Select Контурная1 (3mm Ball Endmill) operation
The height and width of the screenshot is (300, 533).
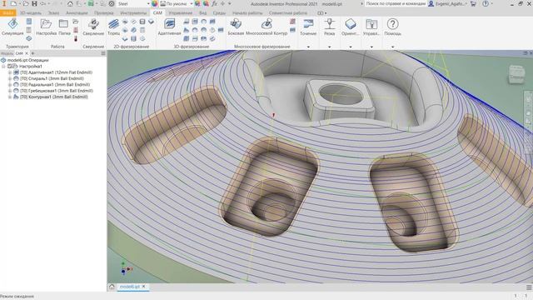pos(54,97)
